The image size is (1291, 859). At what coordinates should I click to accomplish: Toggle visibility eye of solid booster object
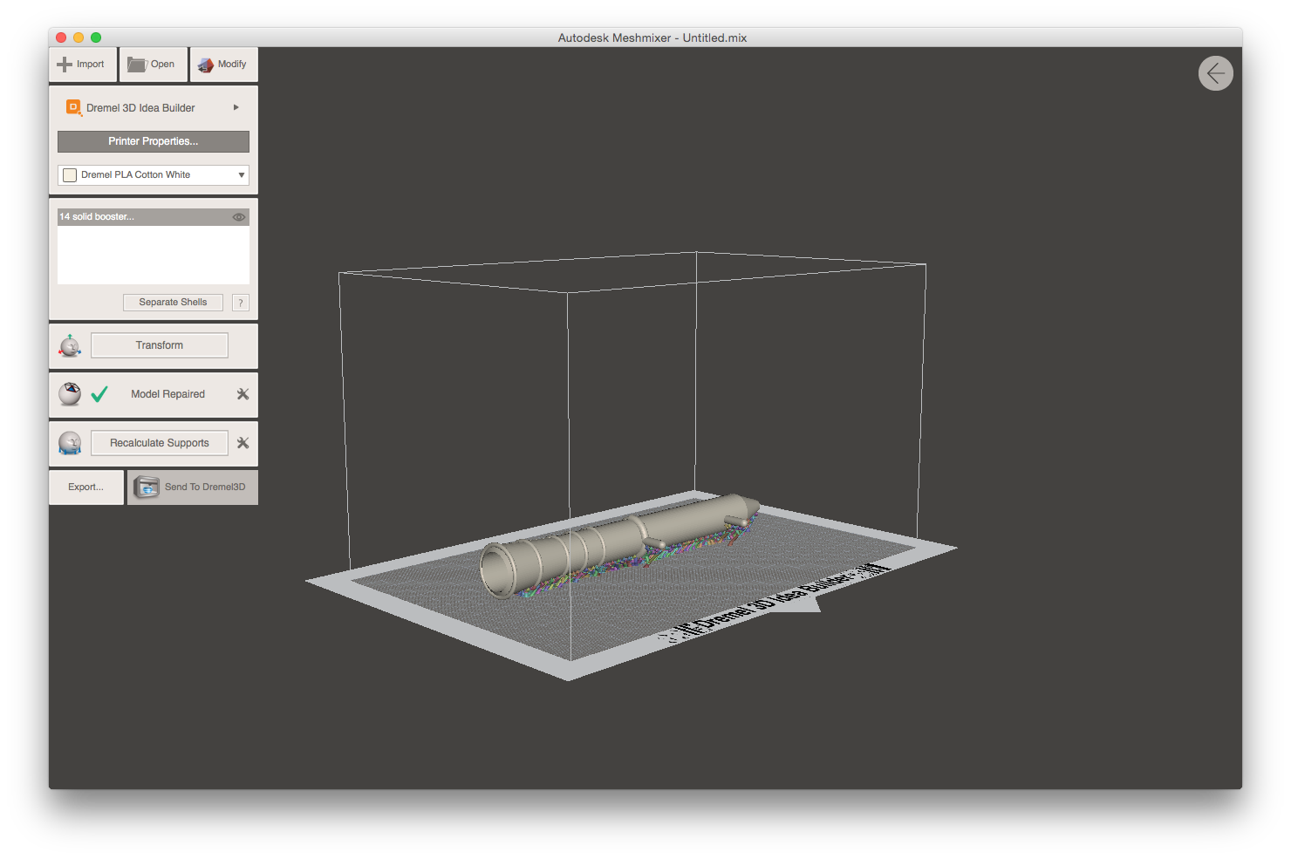coord(238,217)
